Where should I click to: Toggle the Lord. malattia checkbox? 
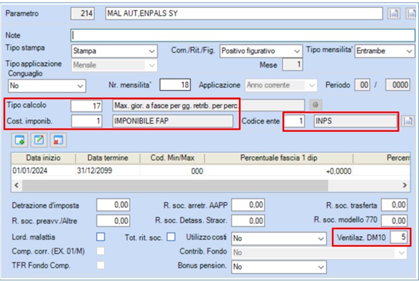[x=100, y=237]
